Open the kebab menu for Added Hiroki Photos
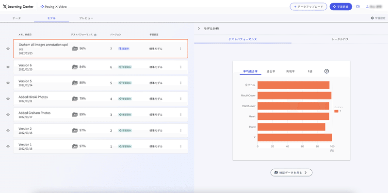The image size is (388, 193). [x=180, y=99]
